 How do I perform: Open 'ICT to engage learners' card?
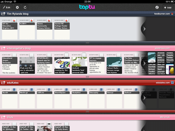[97, 65]
